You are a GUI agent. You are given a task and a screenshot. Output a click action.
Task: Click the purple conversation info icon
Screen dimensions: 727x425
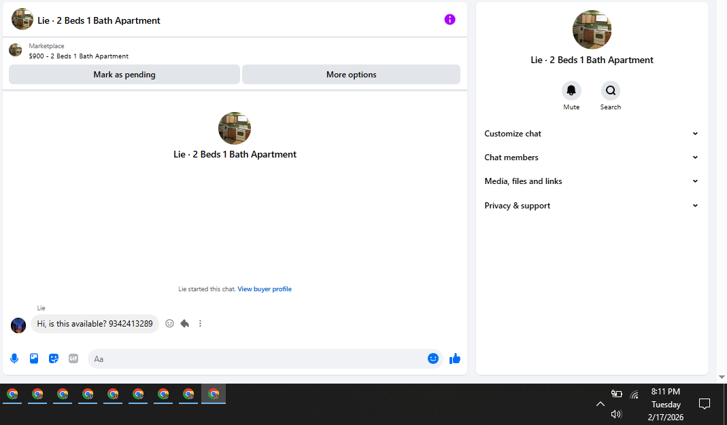[x=450, y=20]
